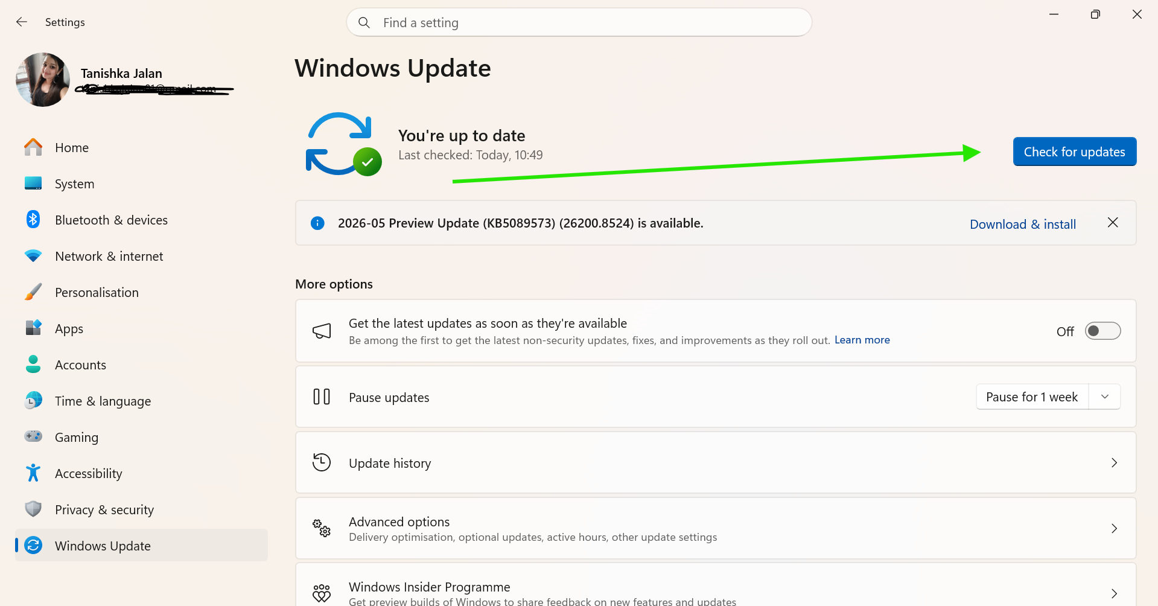Click the Advanced options gears icon

pyautogui.click(x=322, y=528)
